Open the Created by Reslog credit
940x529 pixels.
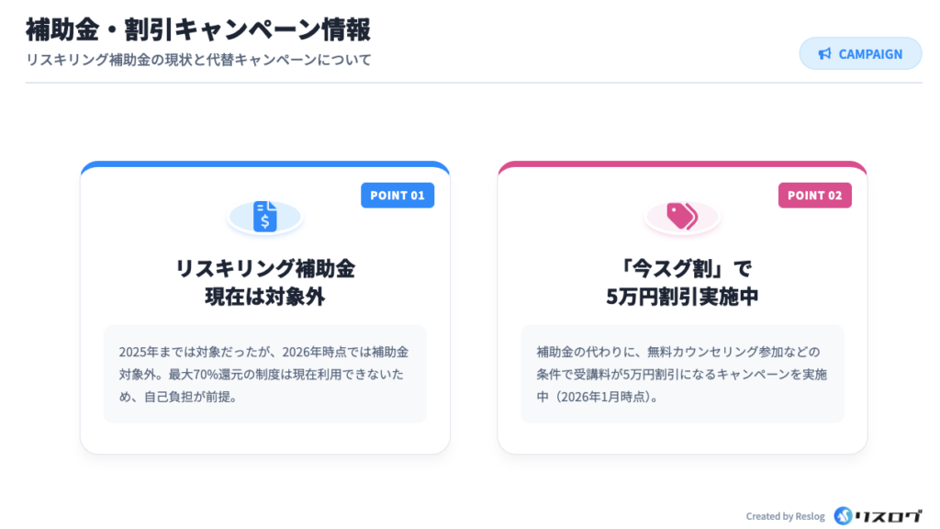(x=785, y=517)
